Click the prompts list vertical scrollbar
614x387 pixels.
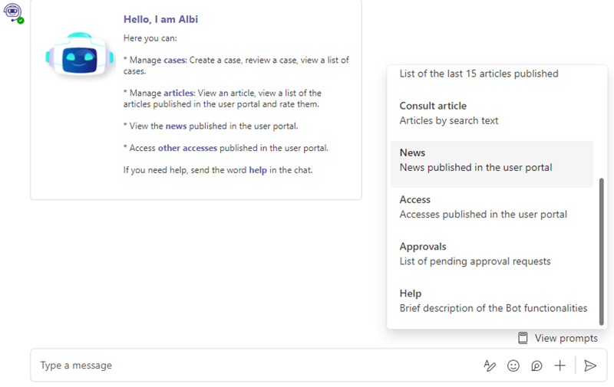tap(602, 252)
